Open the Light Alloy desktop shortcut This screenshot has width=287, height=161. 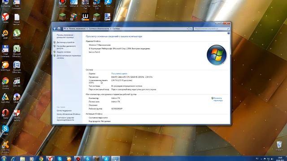pos(5,98)
